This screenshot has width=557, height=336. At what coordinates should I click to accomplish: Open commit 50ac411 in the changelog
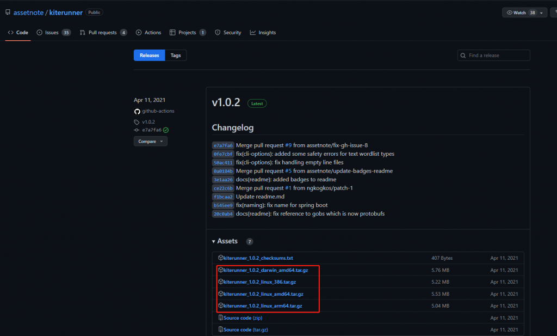223,162
